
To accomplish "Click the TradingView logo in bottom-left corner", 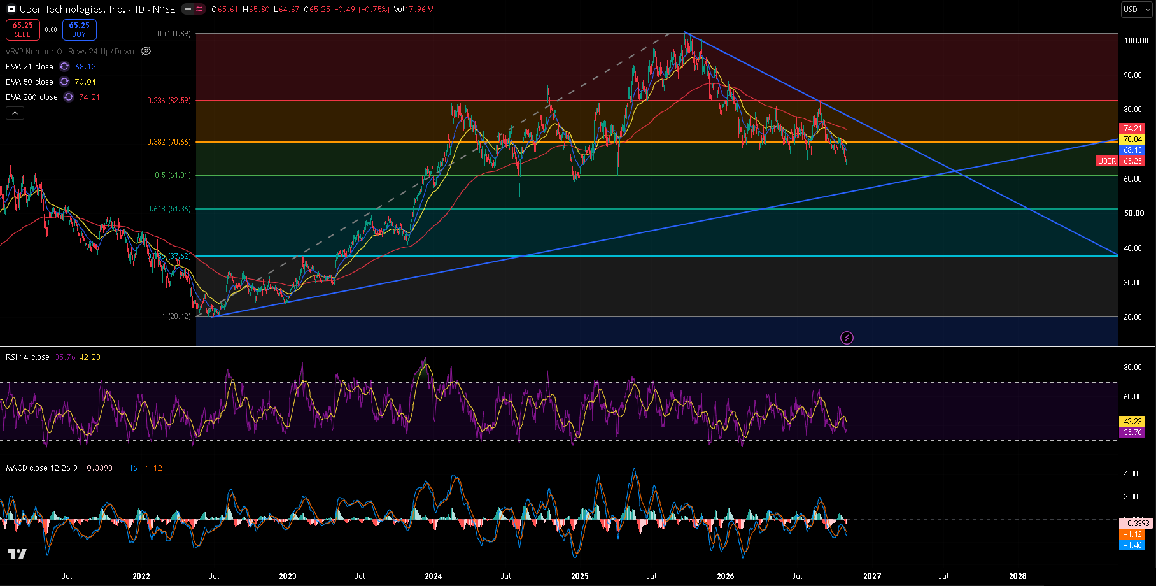I will pyautogui.click(x=17, y=554).
